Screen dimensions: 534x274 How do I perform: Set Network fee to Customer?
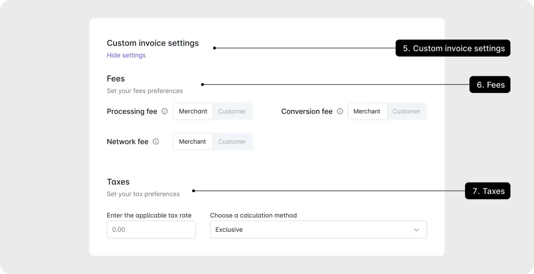click(x=232, y=142)
